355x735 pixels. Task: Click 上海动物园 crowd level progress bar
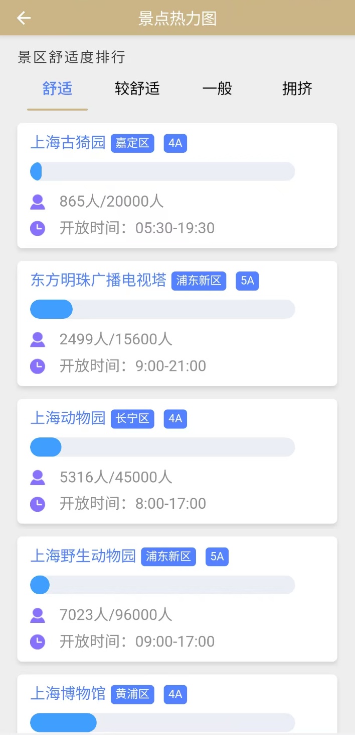click(x=162, y=447)
